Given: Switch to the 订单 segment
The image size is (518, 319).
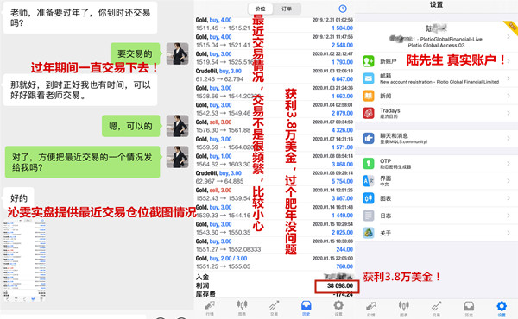Looking at the screenshot, I should pos(287,9).
